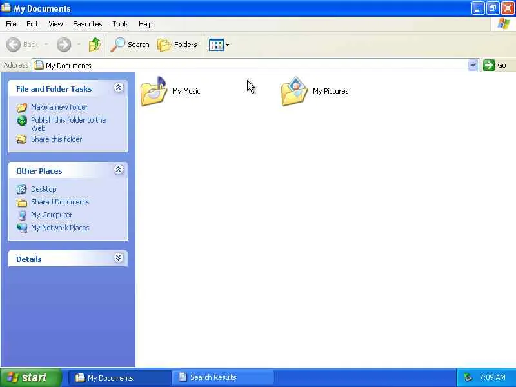Image resolution: width=516 pixels, height=387 pixels.
Task: Click the My Network Places icon
Action: point(22,228)
